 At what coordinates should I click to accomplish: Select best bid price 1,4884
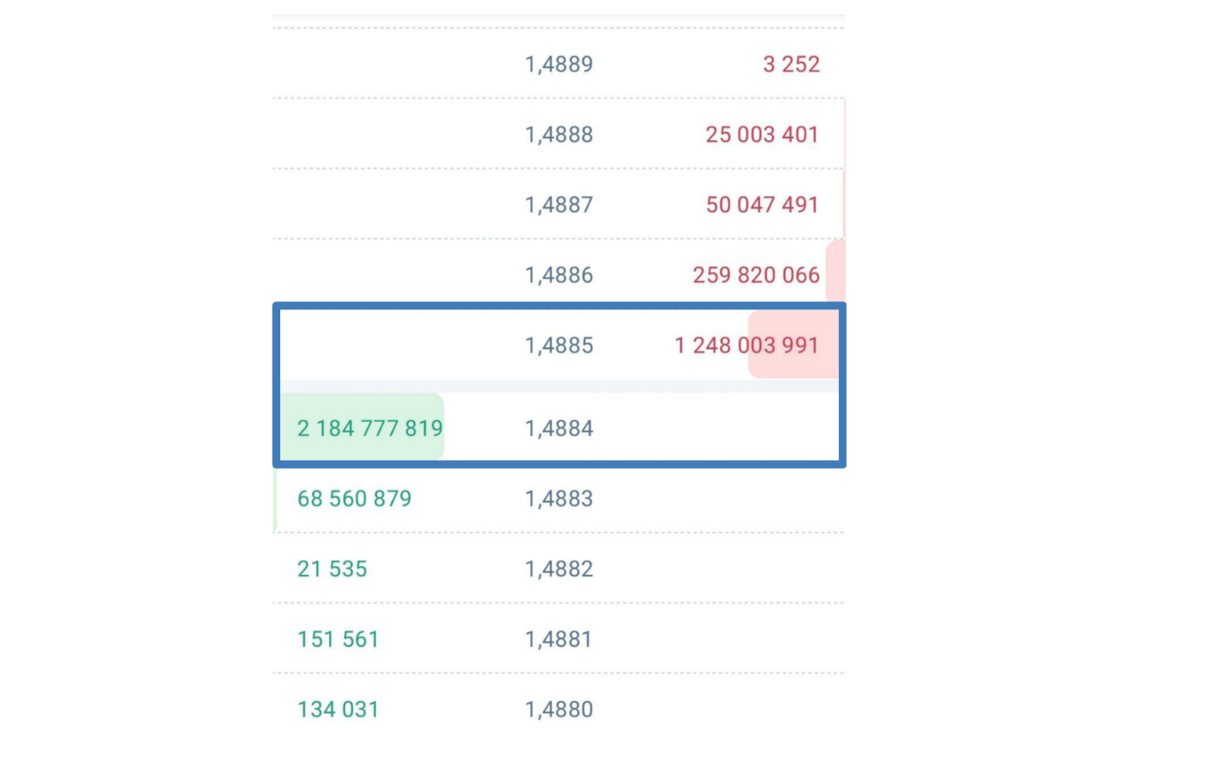pyautogui.click(x=559, y=428)
